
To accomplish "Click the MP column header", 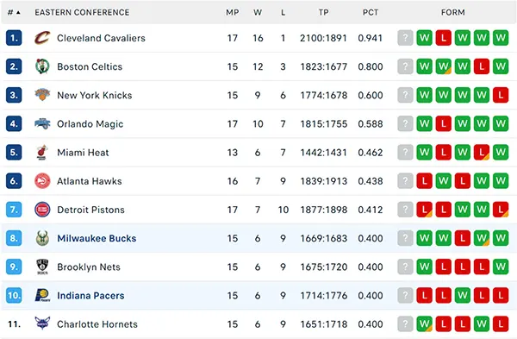I will pyautogui.click(x=232, y=13).
